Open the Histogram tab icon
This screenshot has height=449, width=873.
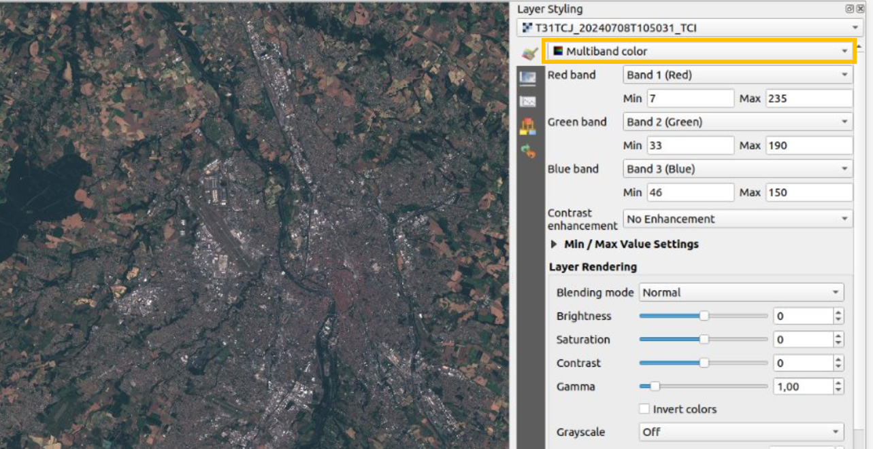point(527,126)
